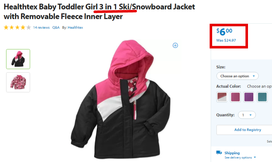Select the pink color swatch
This screenshot has height=162, width=272.
tap(235, 97)
